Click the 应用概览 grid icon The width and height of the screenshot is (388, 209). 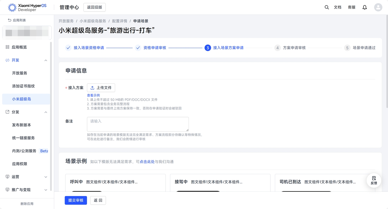pyautogui.click(x=8, y=47)
